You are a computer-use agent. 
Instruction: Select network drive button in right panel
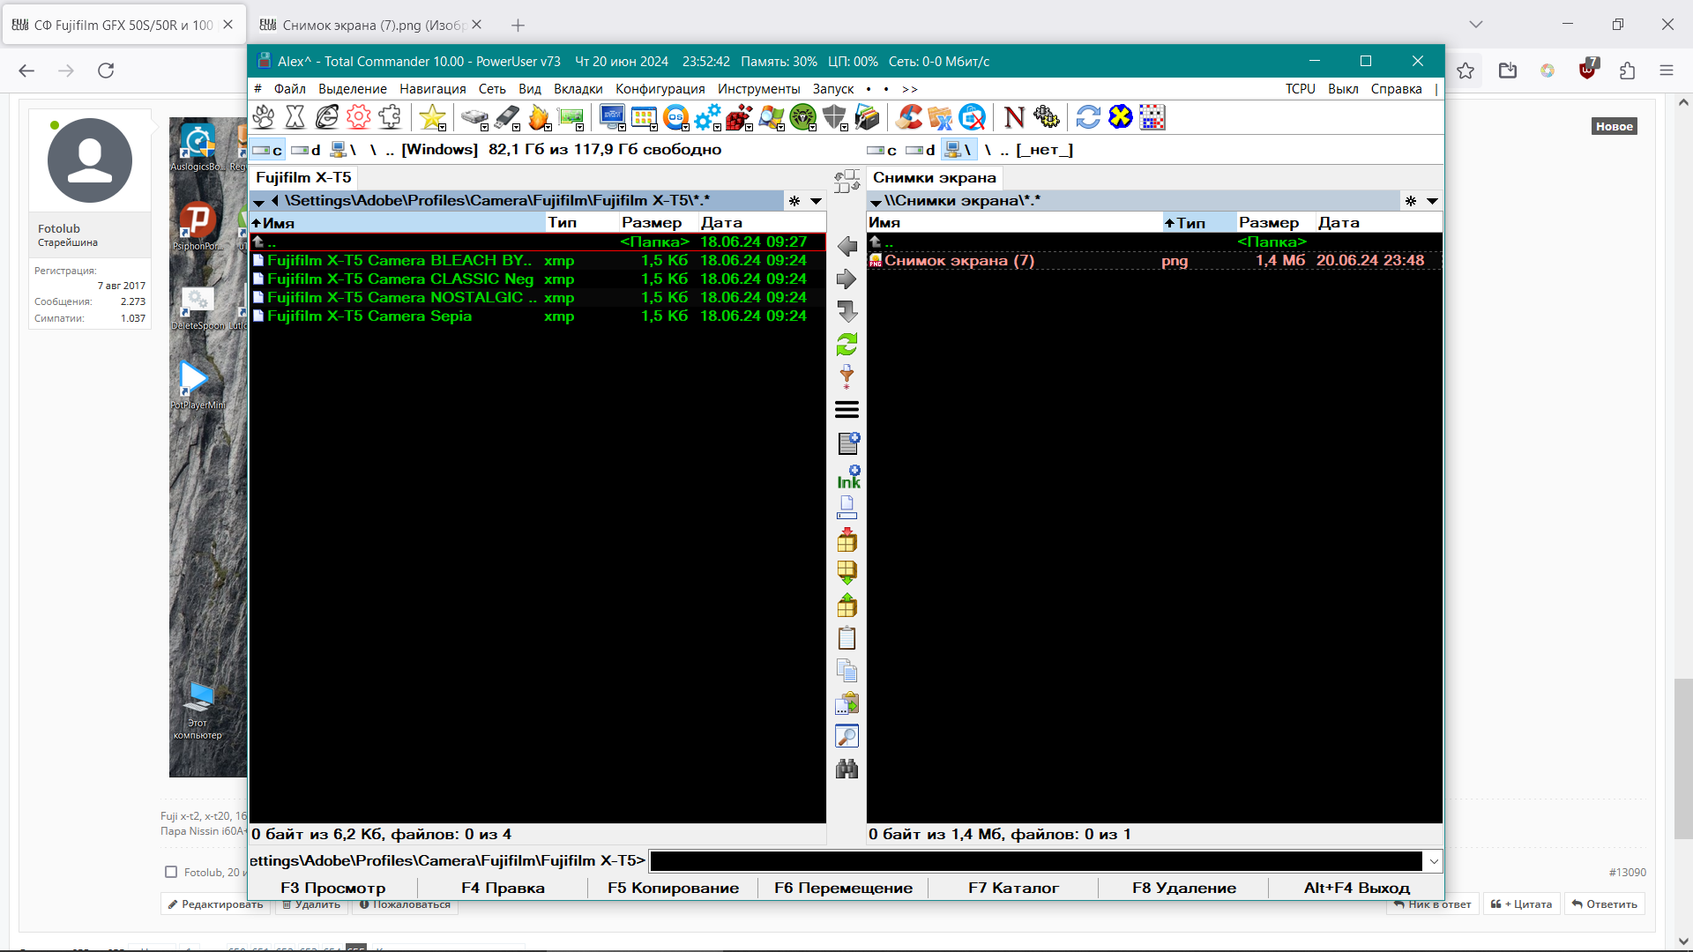958,150
